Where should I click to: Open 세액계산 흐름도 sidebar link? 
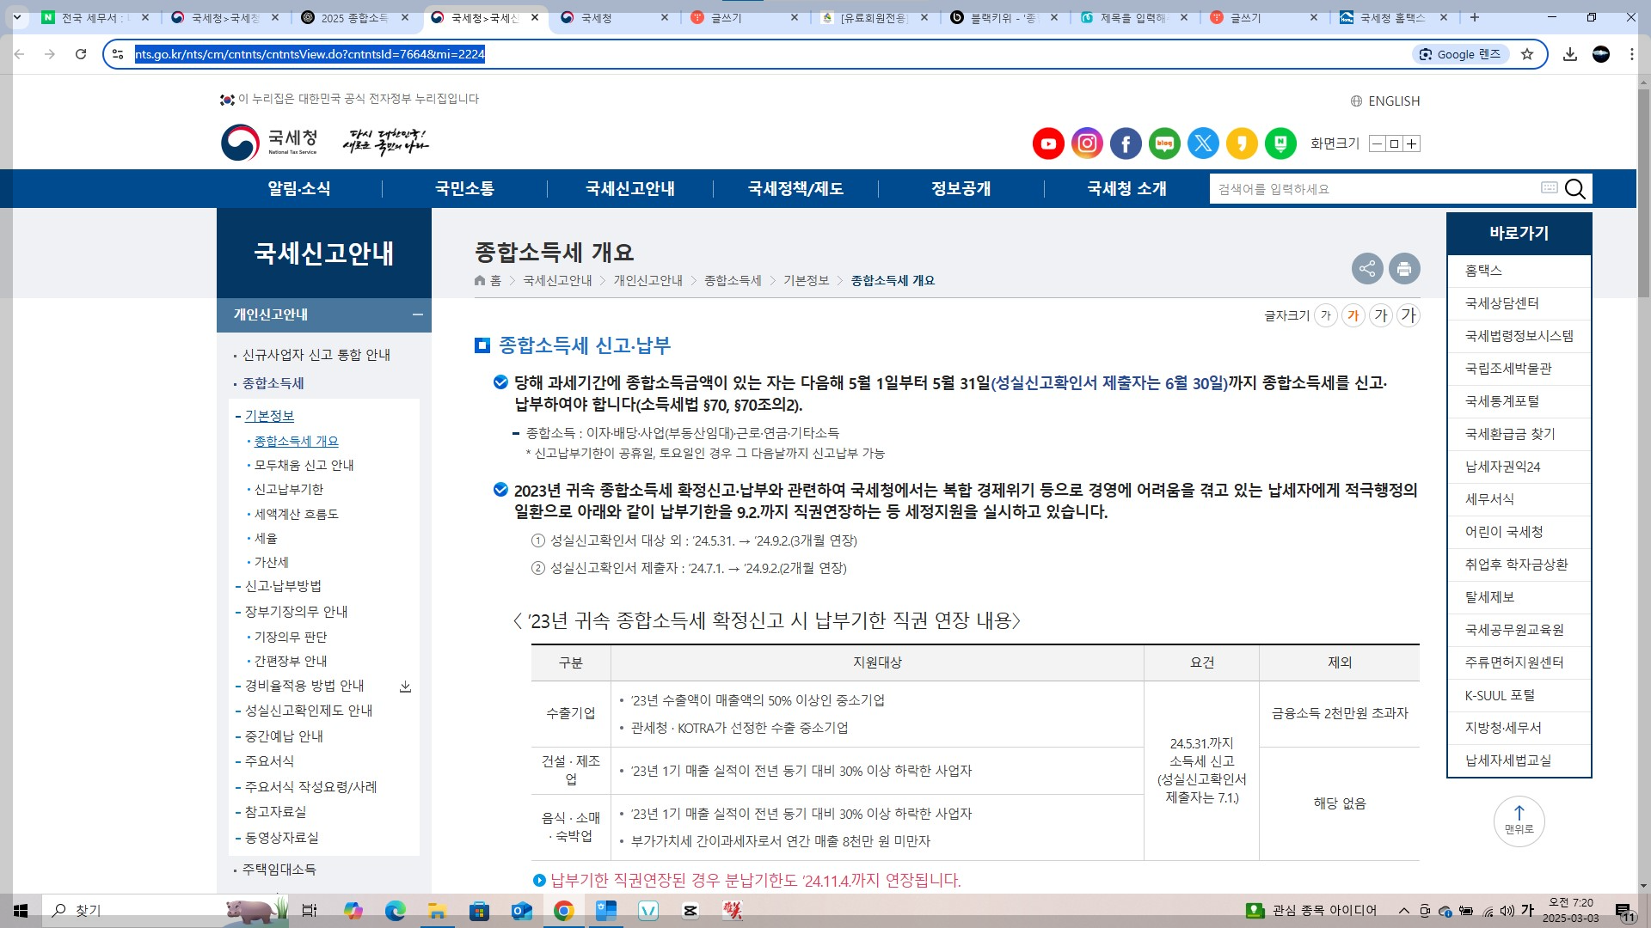pos(296,514)
